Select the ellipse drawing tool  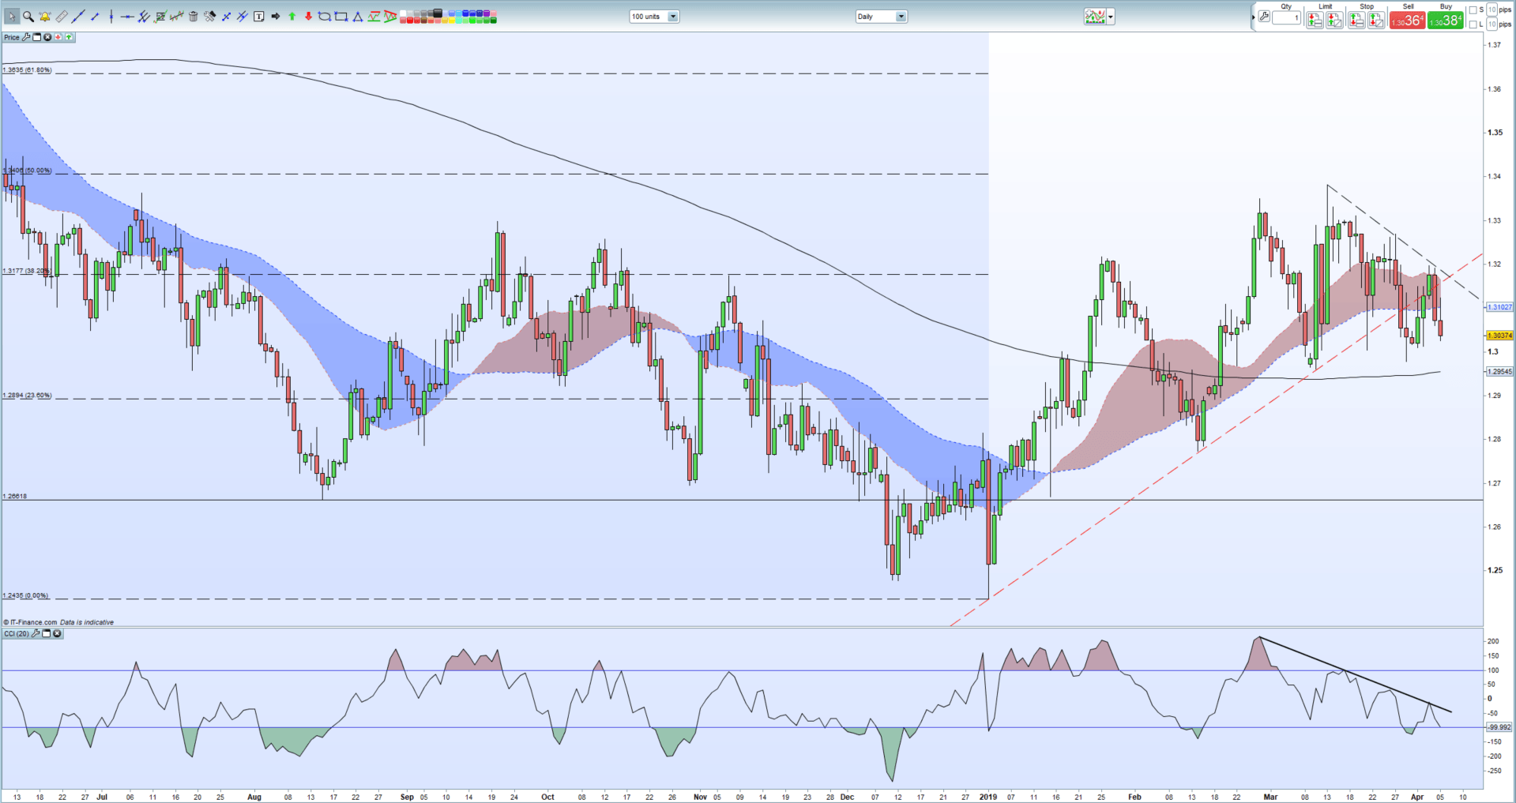tap(325, 17)
